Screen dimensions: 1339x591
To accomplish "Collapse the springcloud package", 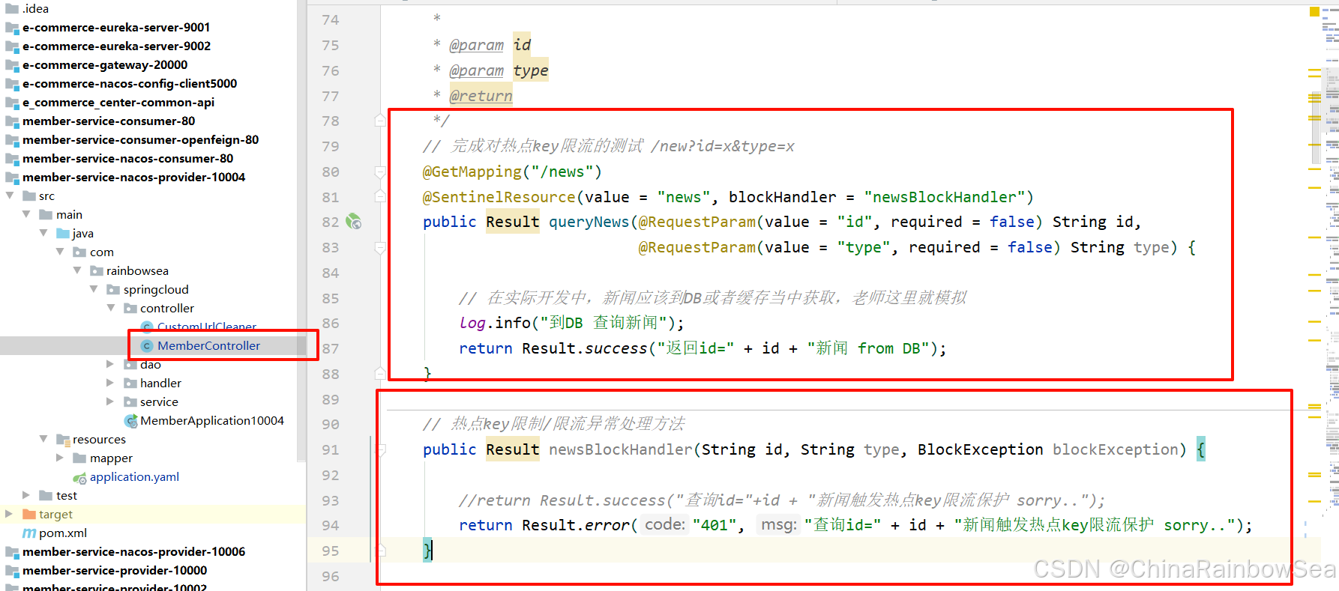I will pos(94,289).
